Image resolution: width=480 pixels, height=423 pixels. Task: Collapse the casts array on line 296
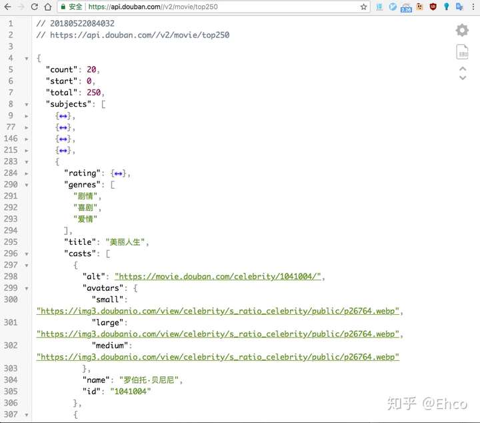(x=27, y=254)
